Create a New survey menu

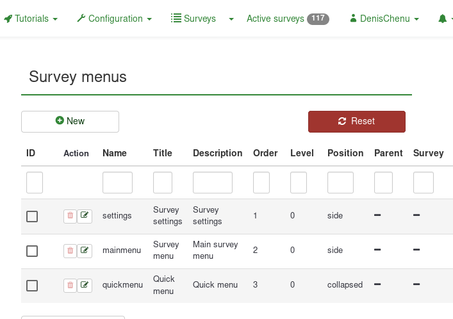(70, 121)
